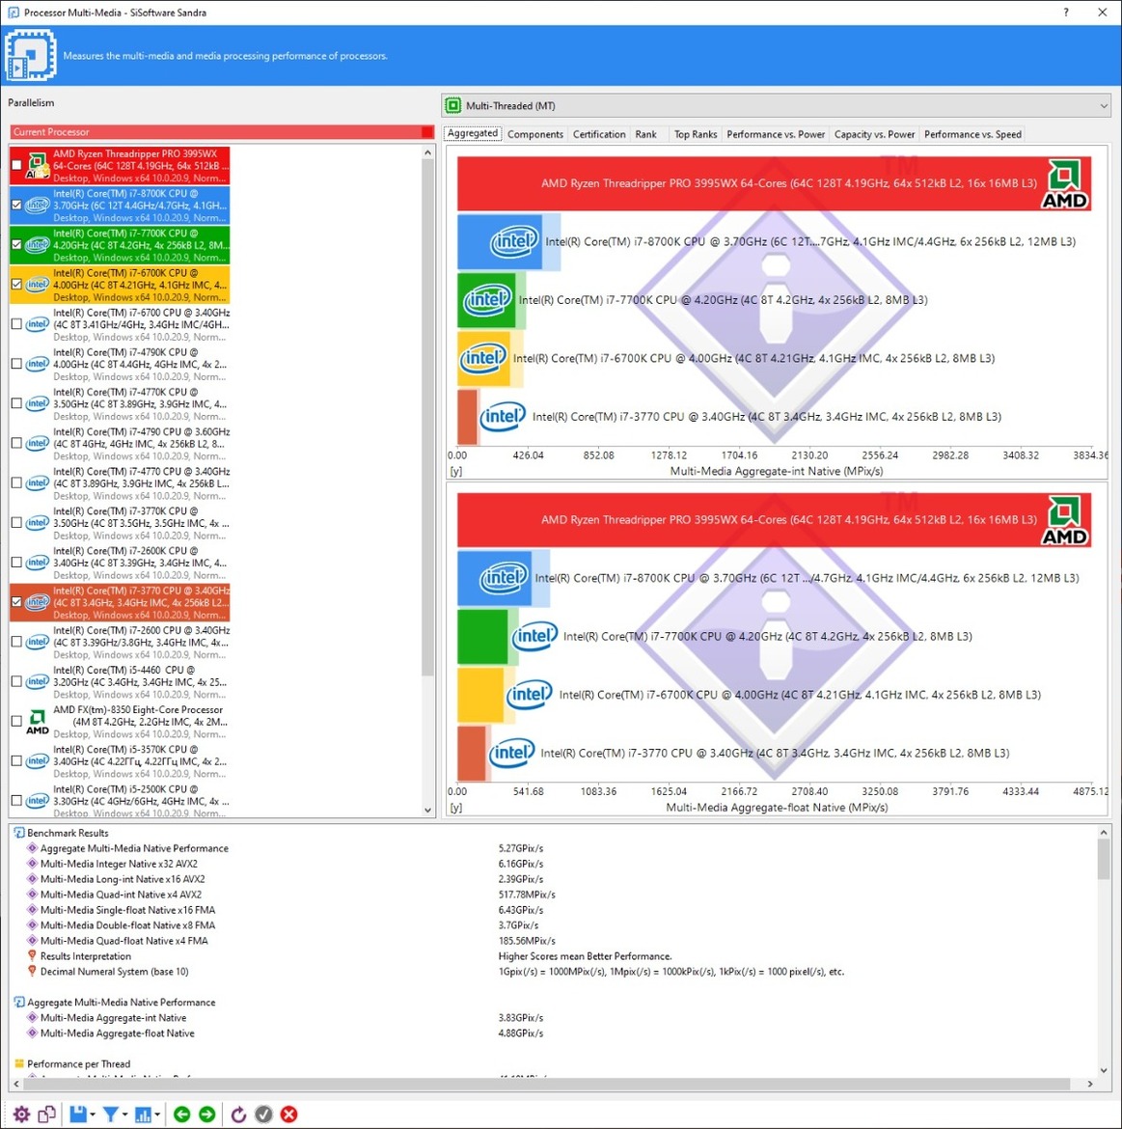1122x1129 pixels.
Task: Click the diamond icon beside Multi-Media Integer Native x32 AVX2
Action: (x=32, y=864)
